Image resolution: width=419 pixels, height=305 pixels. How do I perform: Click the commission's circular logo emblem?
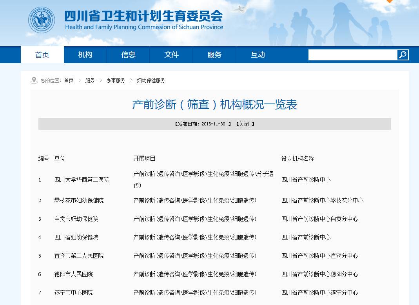point(42,19)
